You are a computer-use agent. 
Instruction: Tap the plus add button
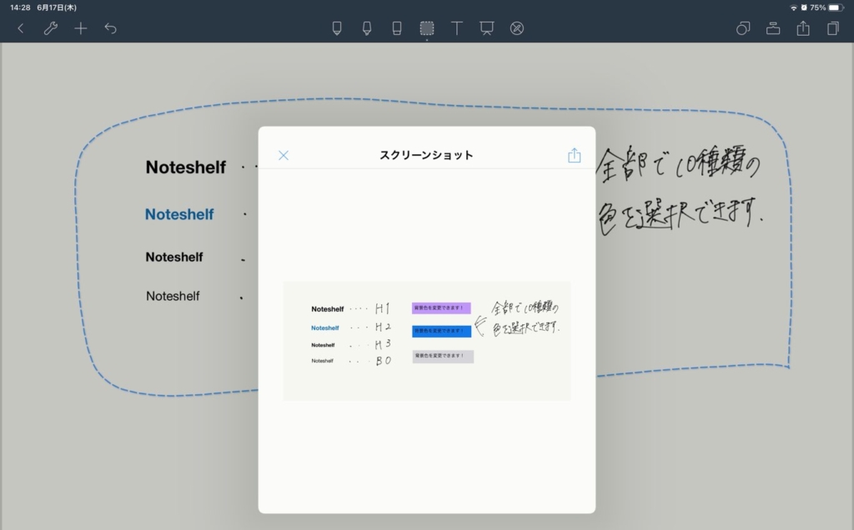[x=81, y=28]
